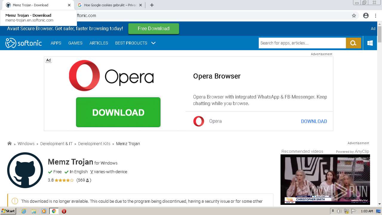Click the page scrollbar down arrow
The width and height of the screenshot is (382, 215).
coord(380,204)
